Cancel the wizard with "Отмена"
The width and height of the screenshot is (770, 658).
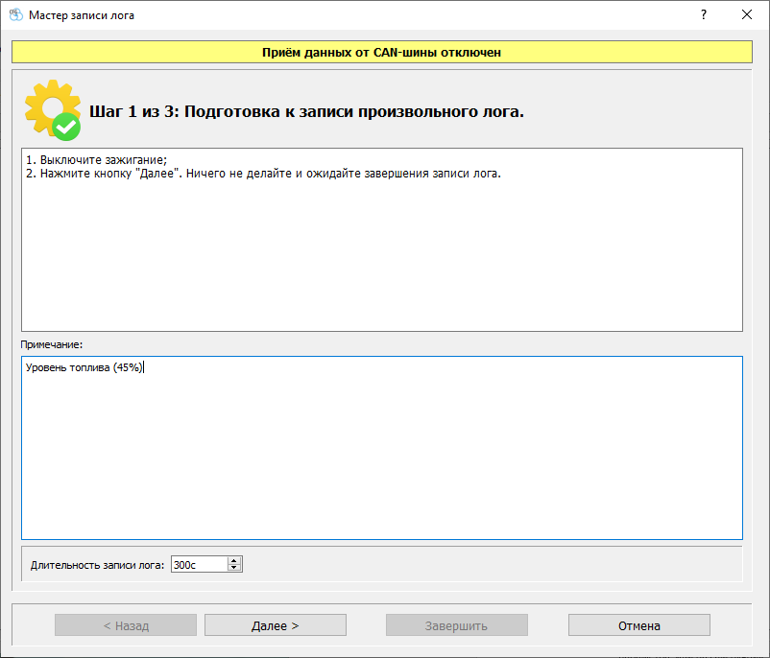(638, 625)
